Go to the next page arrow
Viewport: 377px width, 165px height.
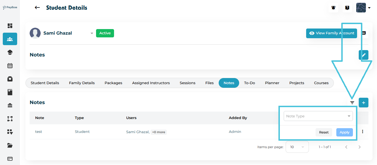pos(360,147)
